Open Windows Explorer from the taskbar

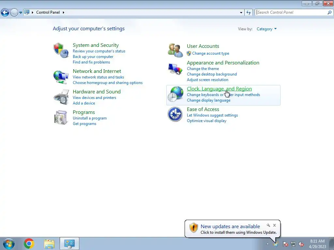point(49,244)
